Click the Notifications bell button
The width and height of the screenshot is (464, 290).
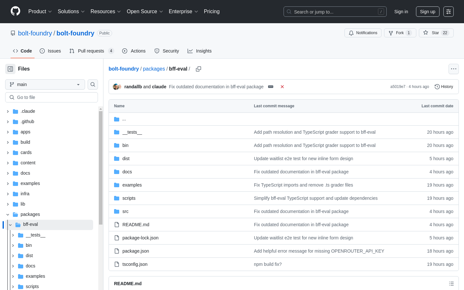click(x=363, y=33)
